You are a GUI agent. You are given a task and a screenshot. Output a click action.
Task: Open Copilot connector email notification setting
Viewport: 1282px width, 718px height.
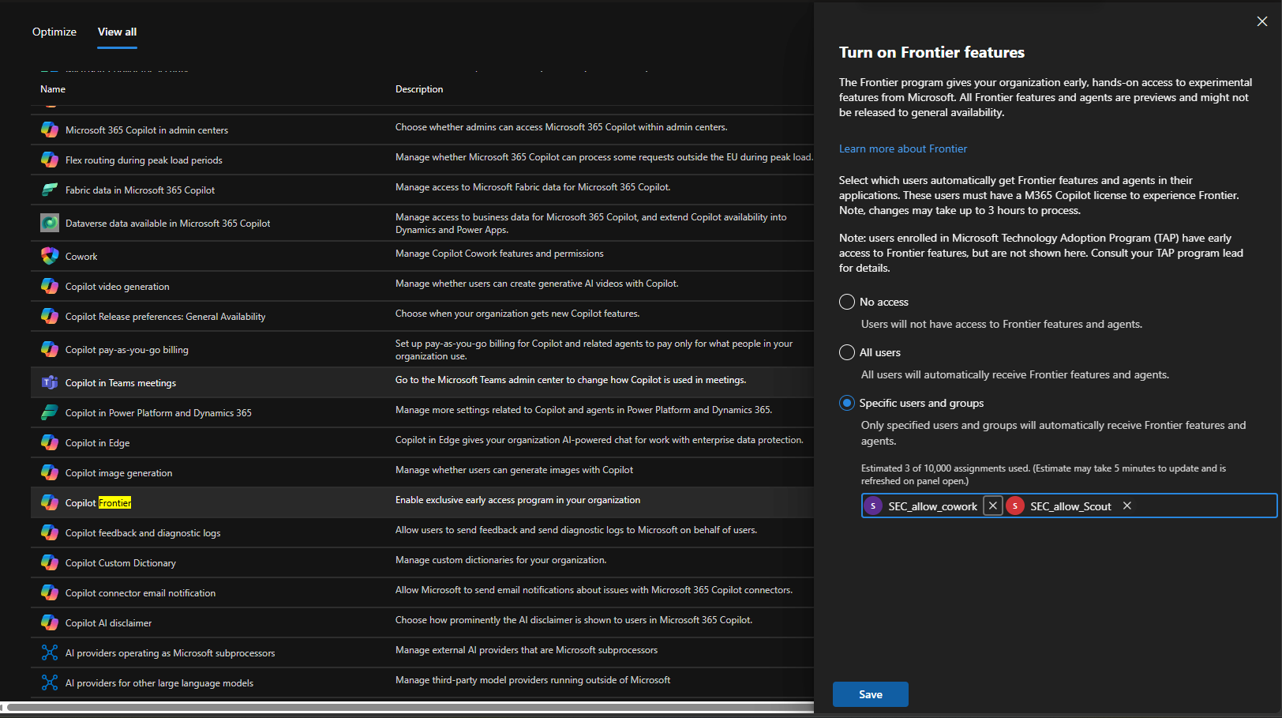[141, 592]
